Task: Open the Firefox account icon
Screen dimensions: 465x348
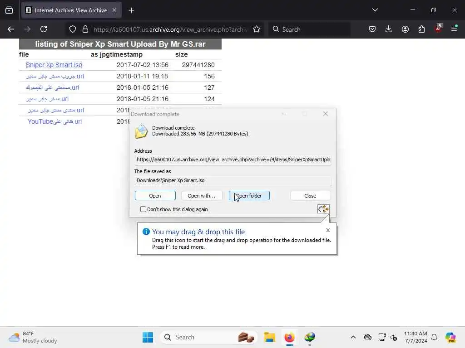Action: (405, 29)
